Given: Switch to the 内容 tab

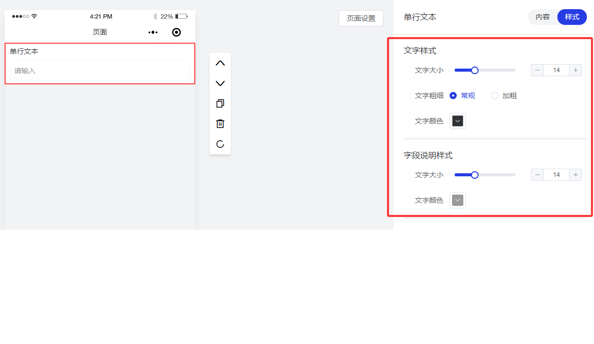Looking at the screenshot, I should pyautogui.click(x=543, y=17).
